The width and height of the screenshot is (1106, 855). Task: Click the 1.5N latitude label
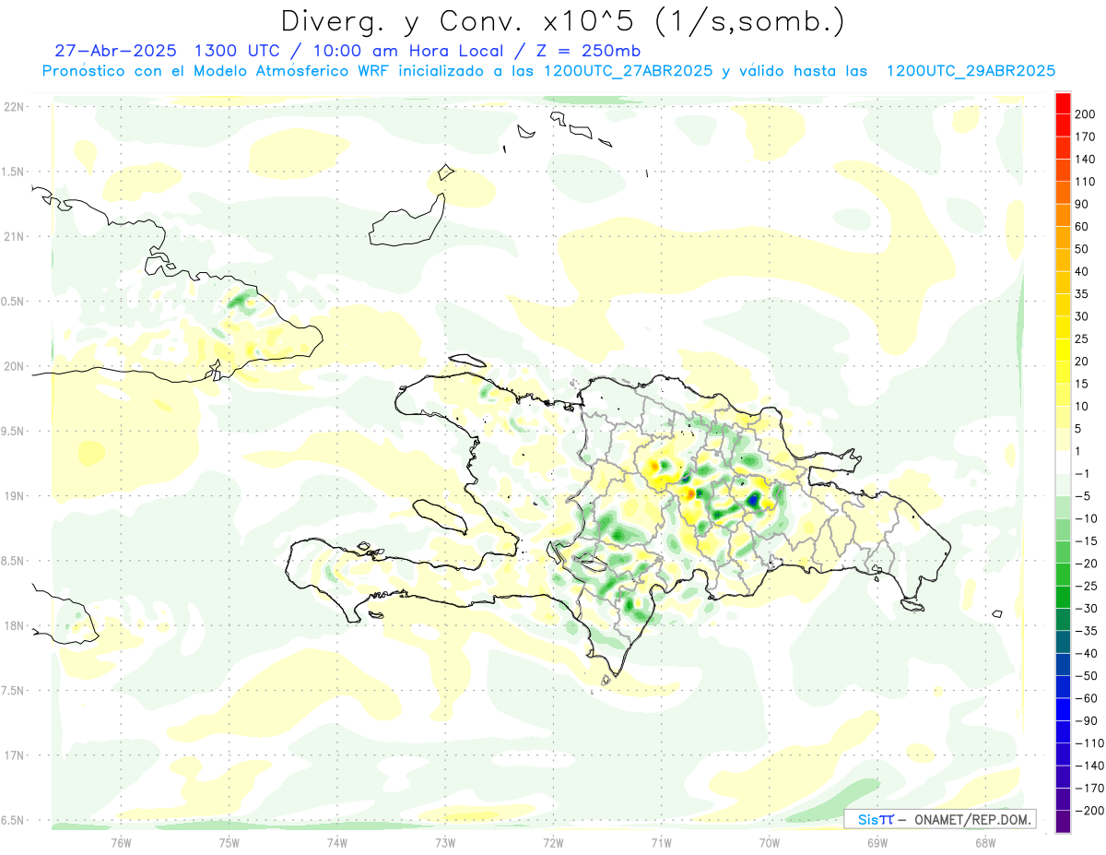[13, 172]
